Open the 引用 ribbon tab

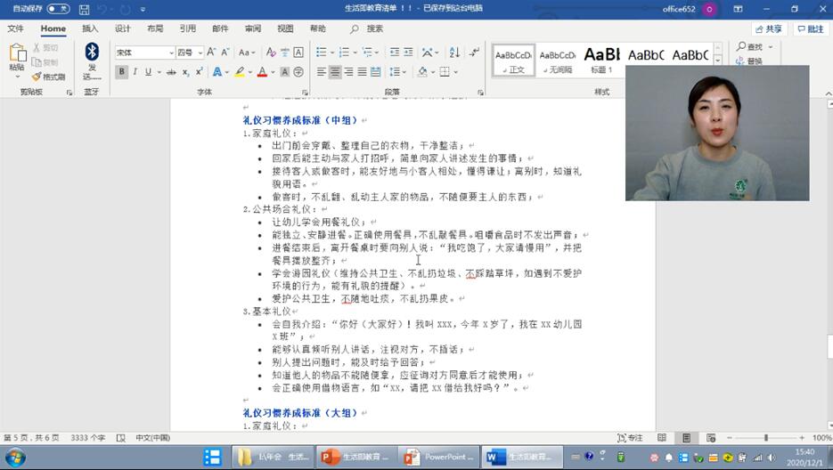pos(187,28)
